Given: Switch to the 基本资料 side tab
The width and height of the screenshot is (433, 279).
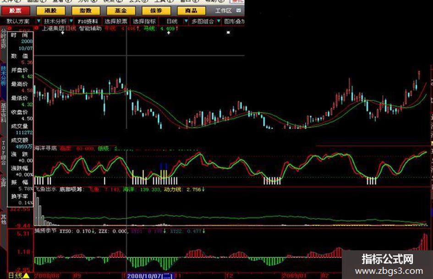Looking at the screenshot, I should [3, 113].
